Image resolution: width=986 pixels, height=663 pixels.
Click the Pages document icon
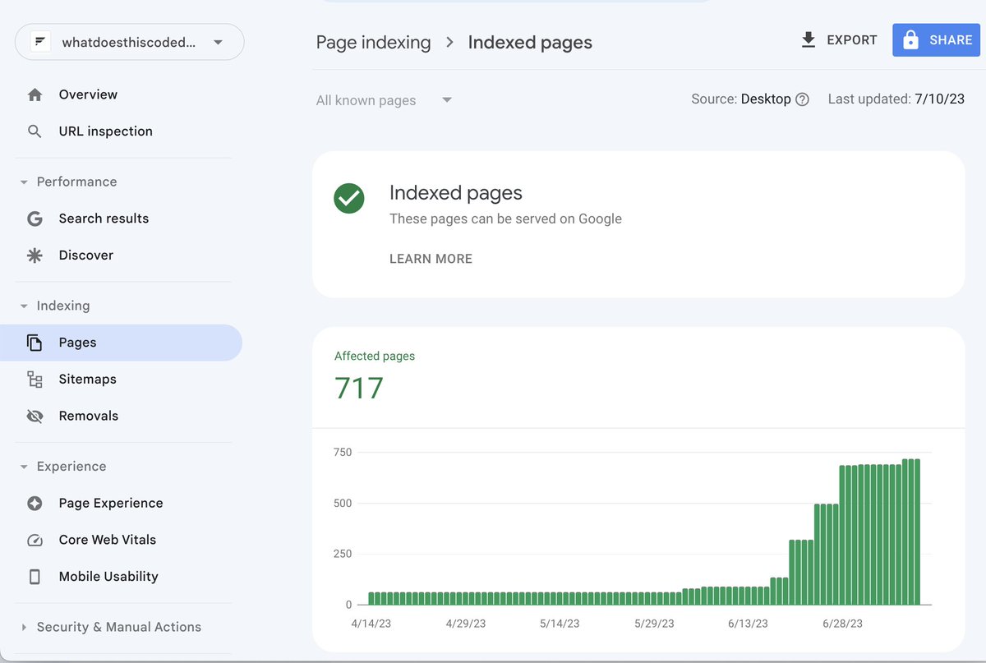point(35,343)
